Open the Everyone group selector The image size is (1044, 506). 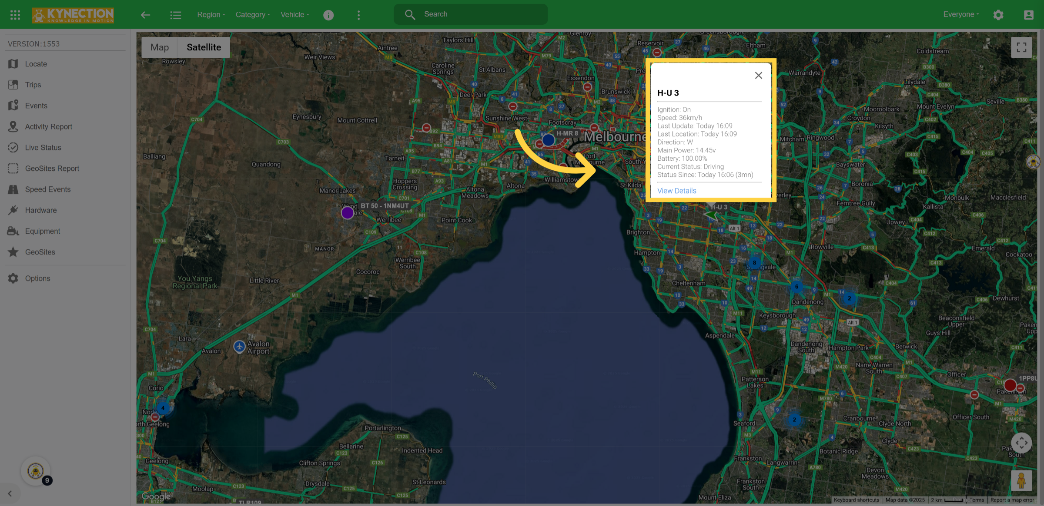coord(961,14)
